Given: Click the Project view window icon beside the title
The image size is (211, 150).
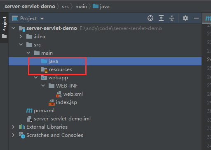Looking at the screenshot, I should pos(15,18).
